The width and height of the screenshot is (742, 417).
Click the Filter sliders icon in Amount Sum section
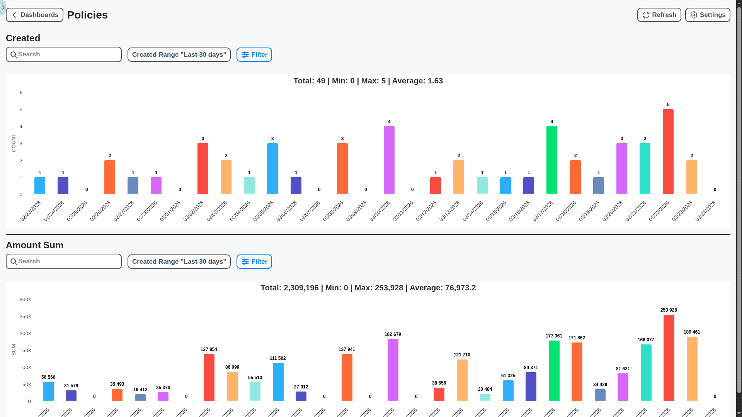point(245,261)
